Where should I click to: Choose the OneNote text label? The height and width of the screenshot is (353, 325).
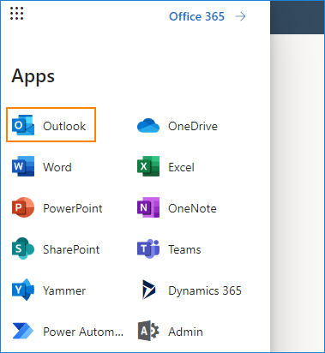pos(192,208)
